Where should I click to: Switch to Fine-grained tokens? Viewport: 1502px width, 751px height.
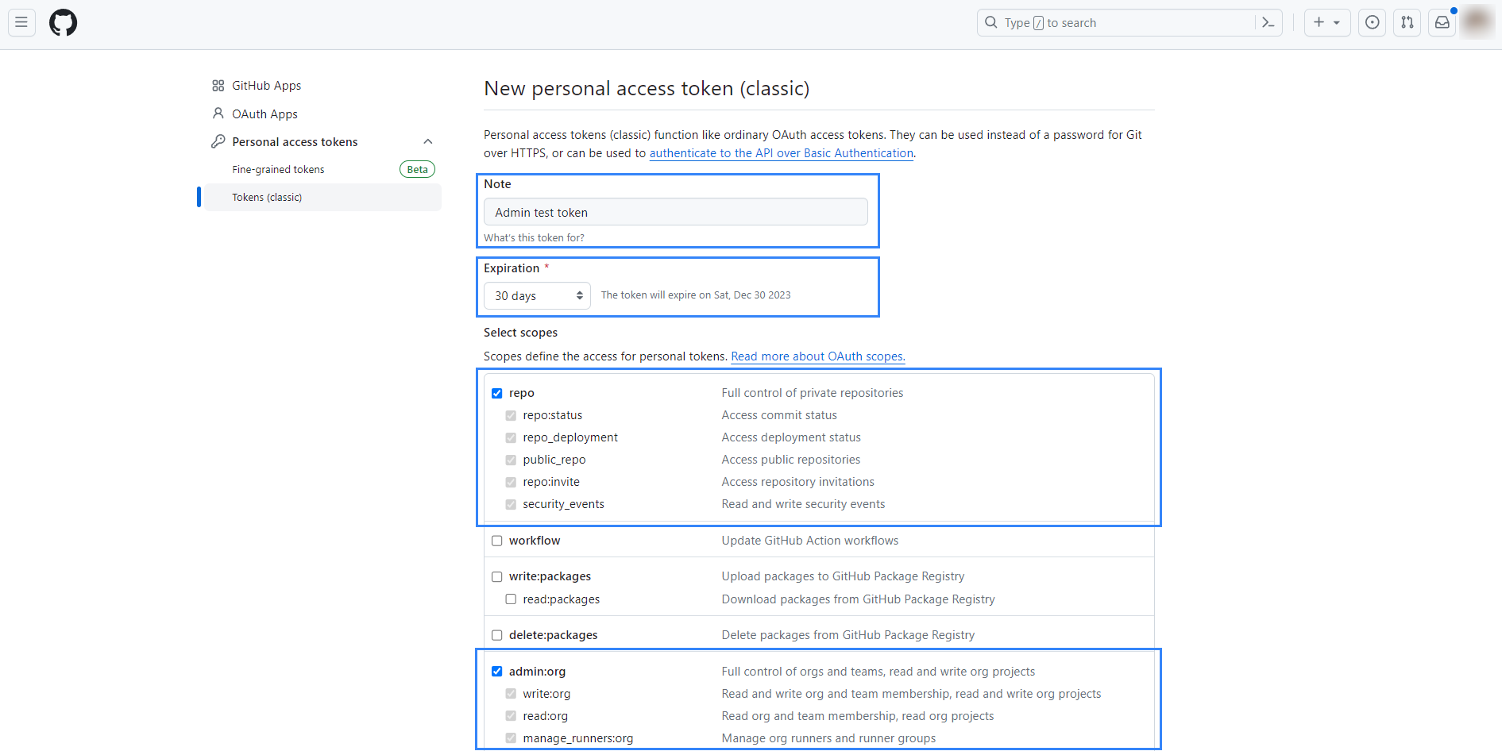coord(278,169)
